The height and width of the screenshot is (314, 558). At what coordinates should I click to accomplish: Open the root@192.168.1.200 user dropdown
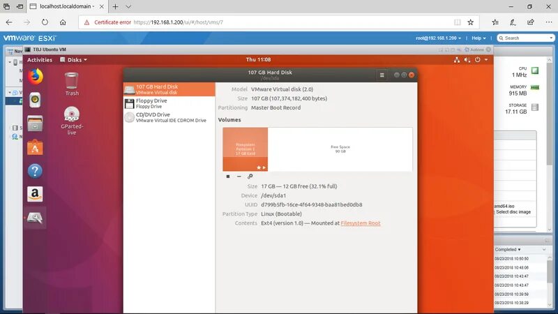[439, 38]
